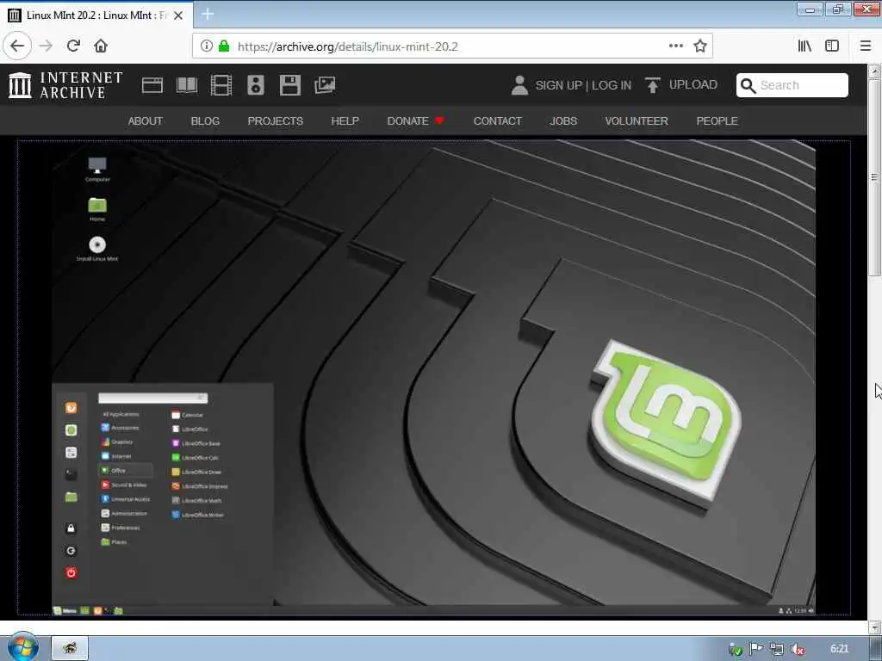Click the page vertical scrollbar thumb

(x=874, y=177)
